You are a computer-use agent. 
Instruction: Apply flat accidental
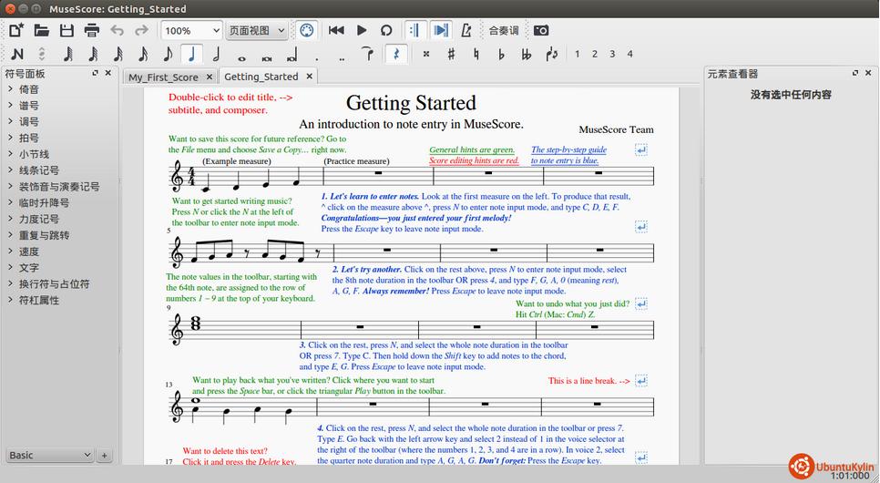(501, 54)
